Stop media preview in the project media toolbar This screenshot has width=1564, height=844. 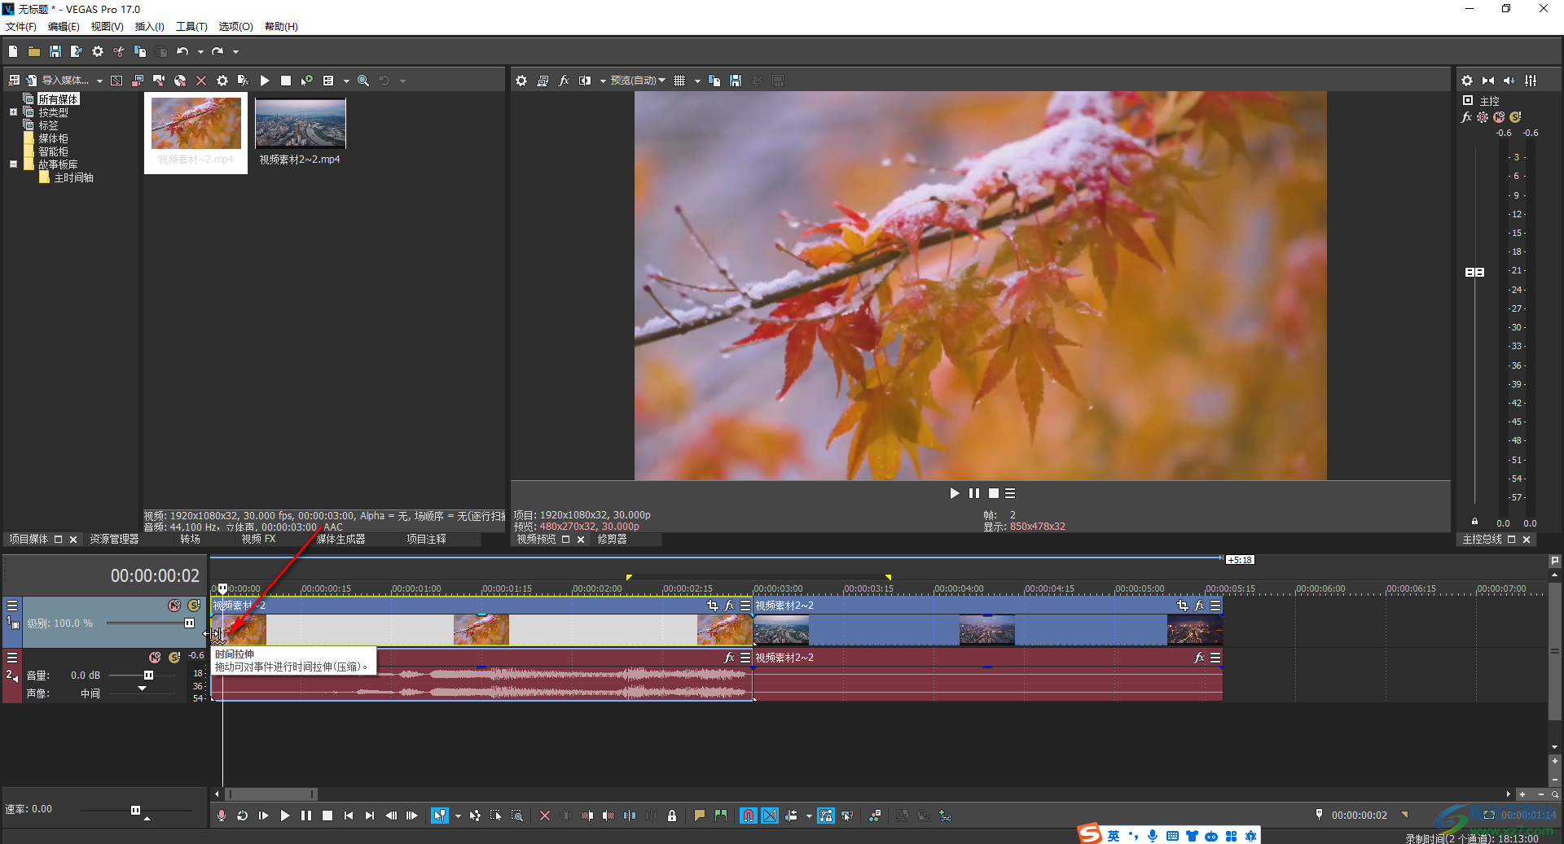286,81
